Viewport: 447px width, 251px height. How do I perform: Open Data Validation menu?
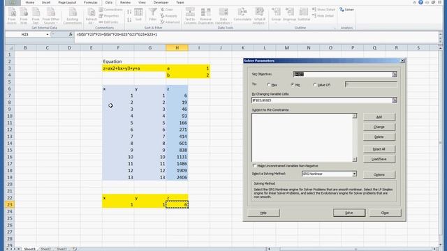click(x=223, y=16)
